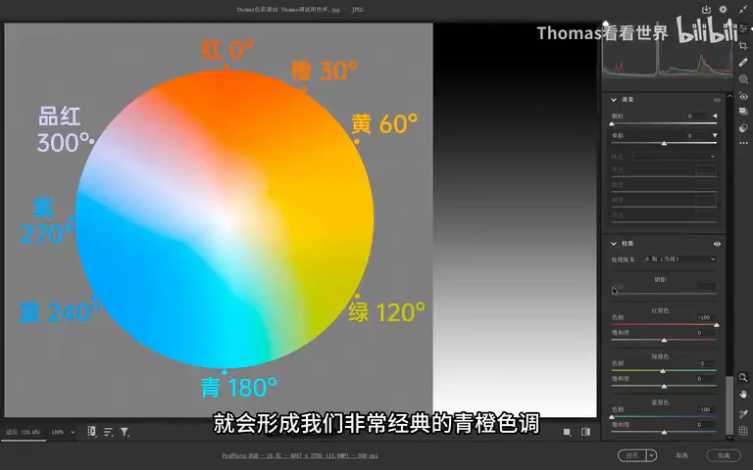Select the red eye removal tool
The image size is (753, 470).
coord(743,96)
